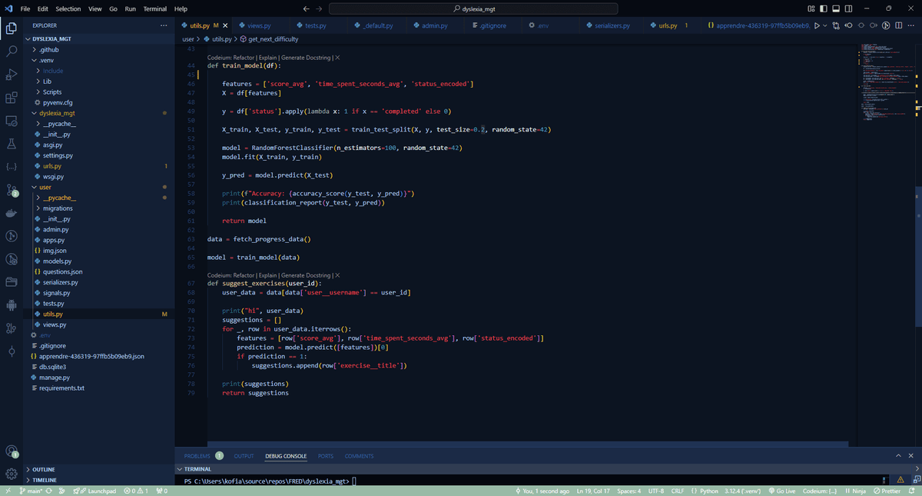Switch to the views.py tab
This screenshot has height=496, width=922.
258,25
